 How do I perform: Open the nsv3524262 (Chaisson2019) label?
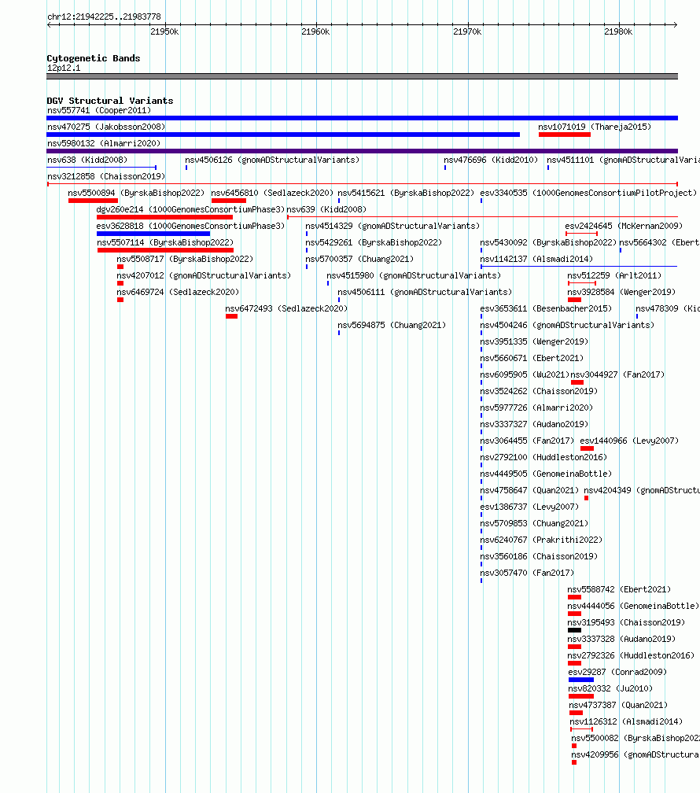coord(540,392)
